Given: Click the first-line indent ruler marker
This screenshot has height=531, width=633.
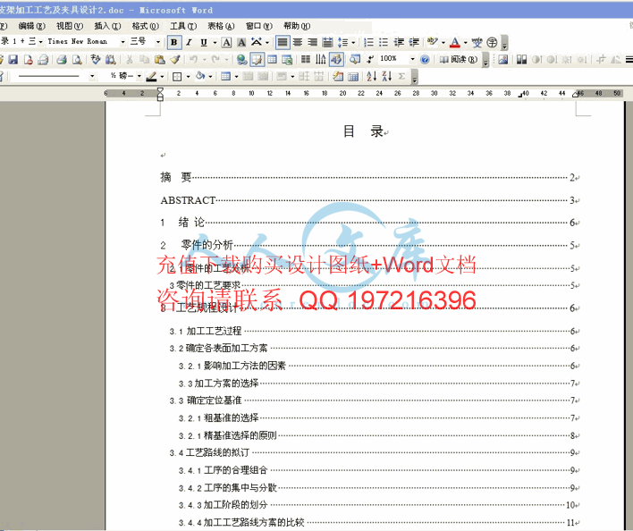Looking at the screenshot, I should pos(160,90).
